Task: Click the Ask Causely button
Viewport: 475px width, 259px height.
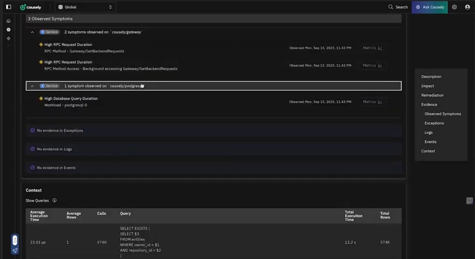Action: point(430,7)
